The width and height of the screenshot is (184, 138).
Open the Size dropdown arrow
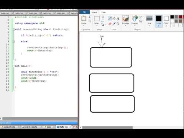pyautogui.click(x=149, y=26)
